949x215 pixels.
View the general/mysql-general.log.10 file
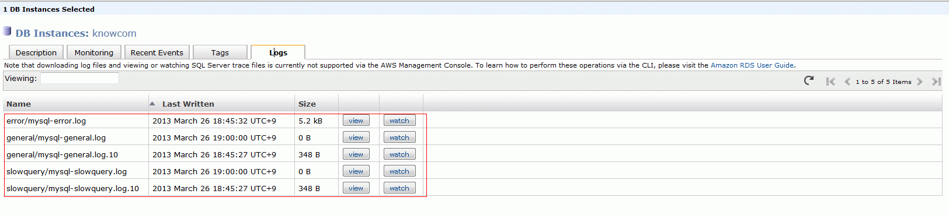[x=356, y=154]
